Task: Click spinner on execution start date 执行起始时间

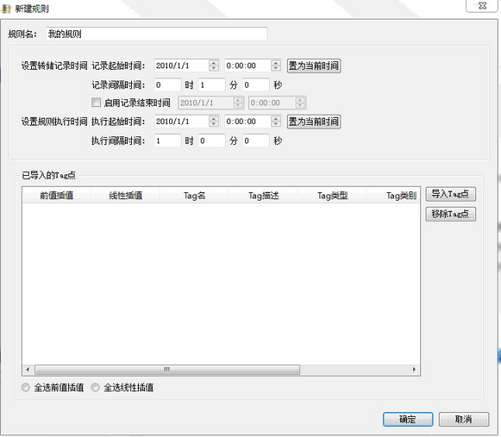Action: (x=214, y=122)
